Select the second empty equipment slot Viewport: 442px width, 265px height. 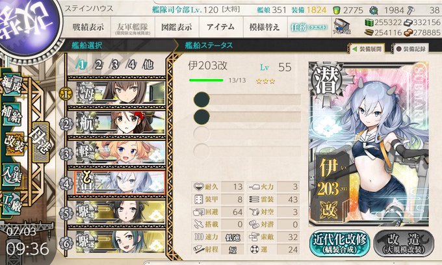(246, 116)
